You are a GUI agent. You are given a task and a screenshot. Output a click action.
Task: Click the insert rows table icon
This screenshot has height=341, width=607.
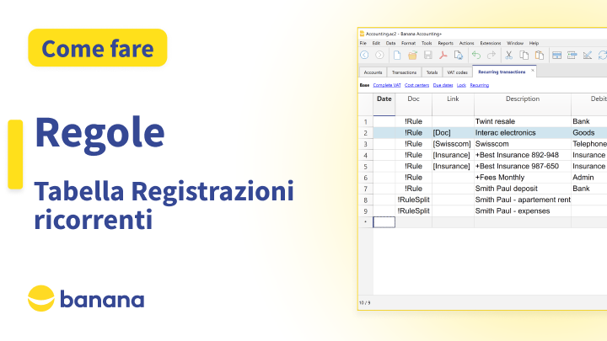coord(556,56)
